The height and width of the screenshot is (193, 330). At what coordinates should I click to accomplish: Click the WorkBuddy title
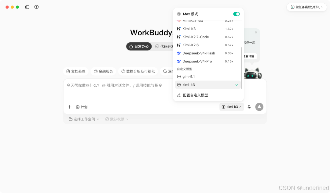click(151, 33)
